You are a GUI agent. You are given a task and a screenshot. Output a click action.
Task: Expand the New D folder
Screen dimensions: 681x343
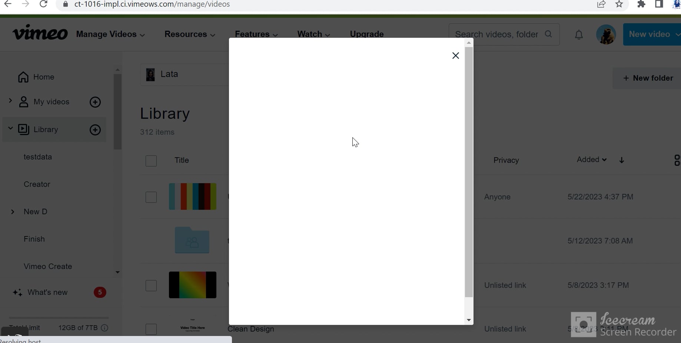[x=12, y=212]
